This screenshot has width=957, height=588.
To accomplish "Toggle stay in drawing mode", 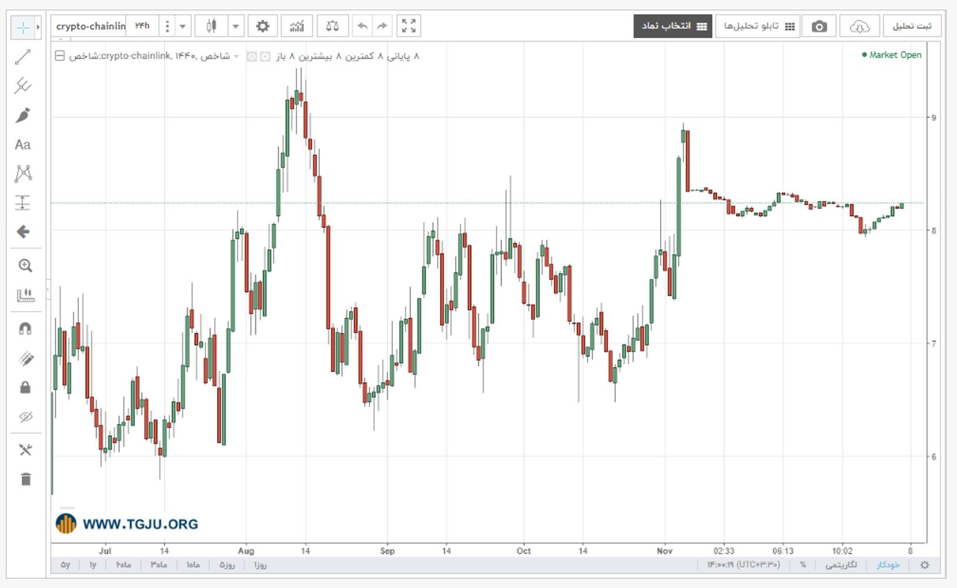I will (x=25, y=358).
